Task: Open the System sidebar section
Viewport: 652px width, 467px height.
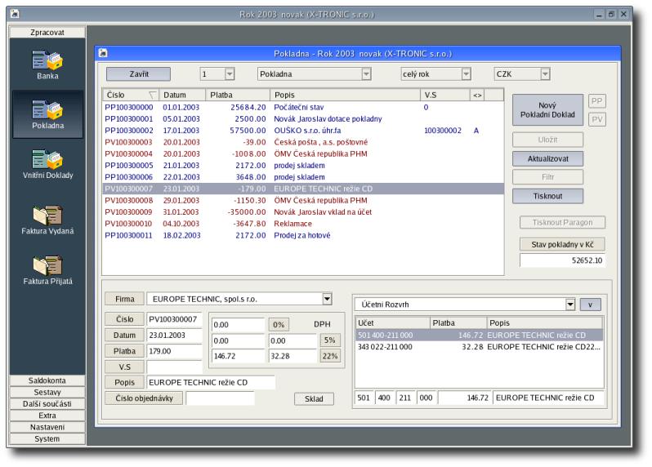Action: coord(47,438)
